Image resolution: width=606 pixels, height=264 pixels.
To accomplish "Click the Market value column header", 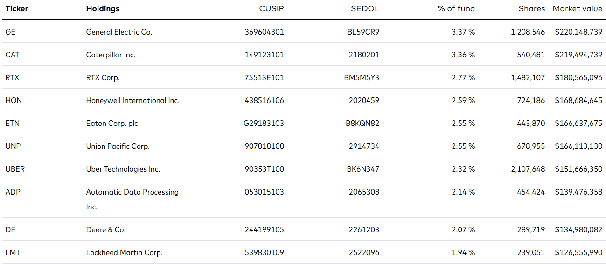I will (x=578, y=8).
